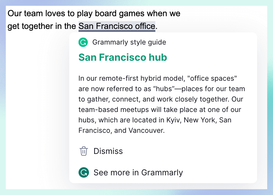Place cursor after the period following "office"

(157, 26)
